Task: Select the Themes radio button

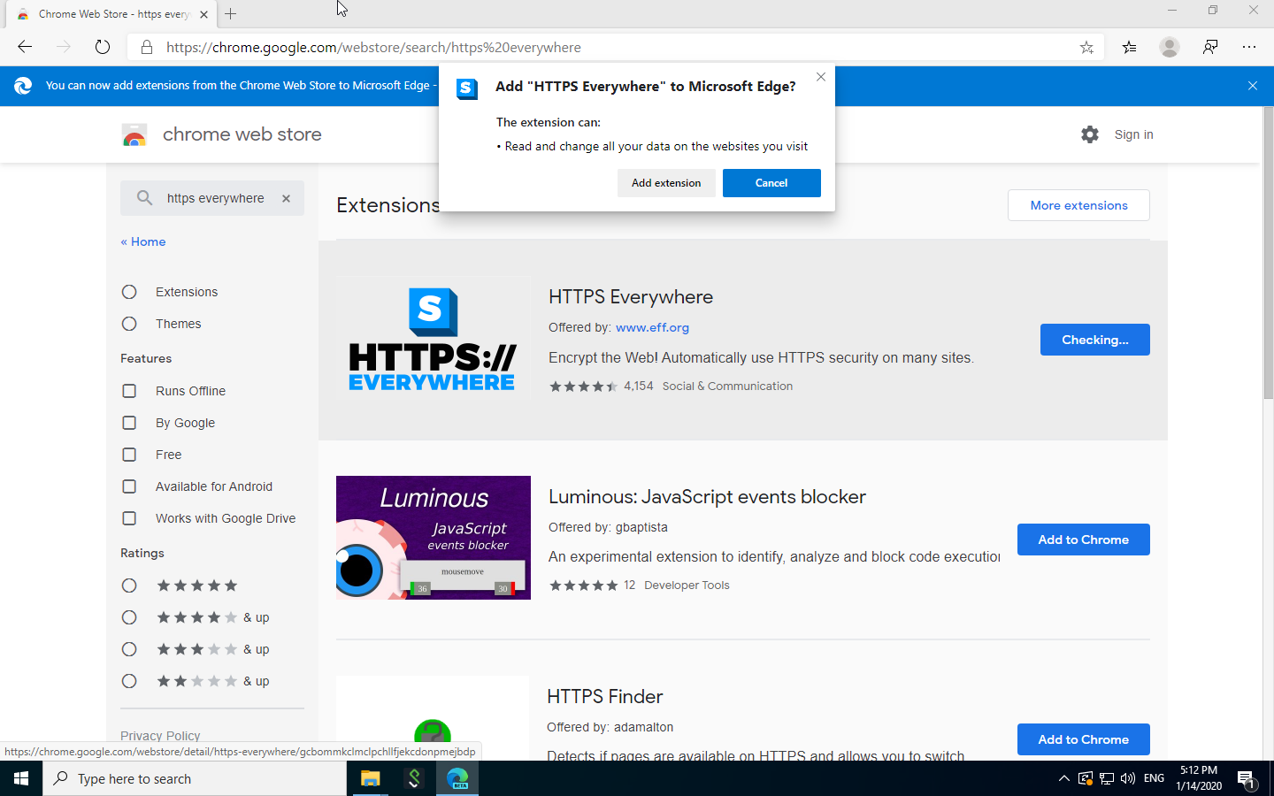Action: [129, 324]
